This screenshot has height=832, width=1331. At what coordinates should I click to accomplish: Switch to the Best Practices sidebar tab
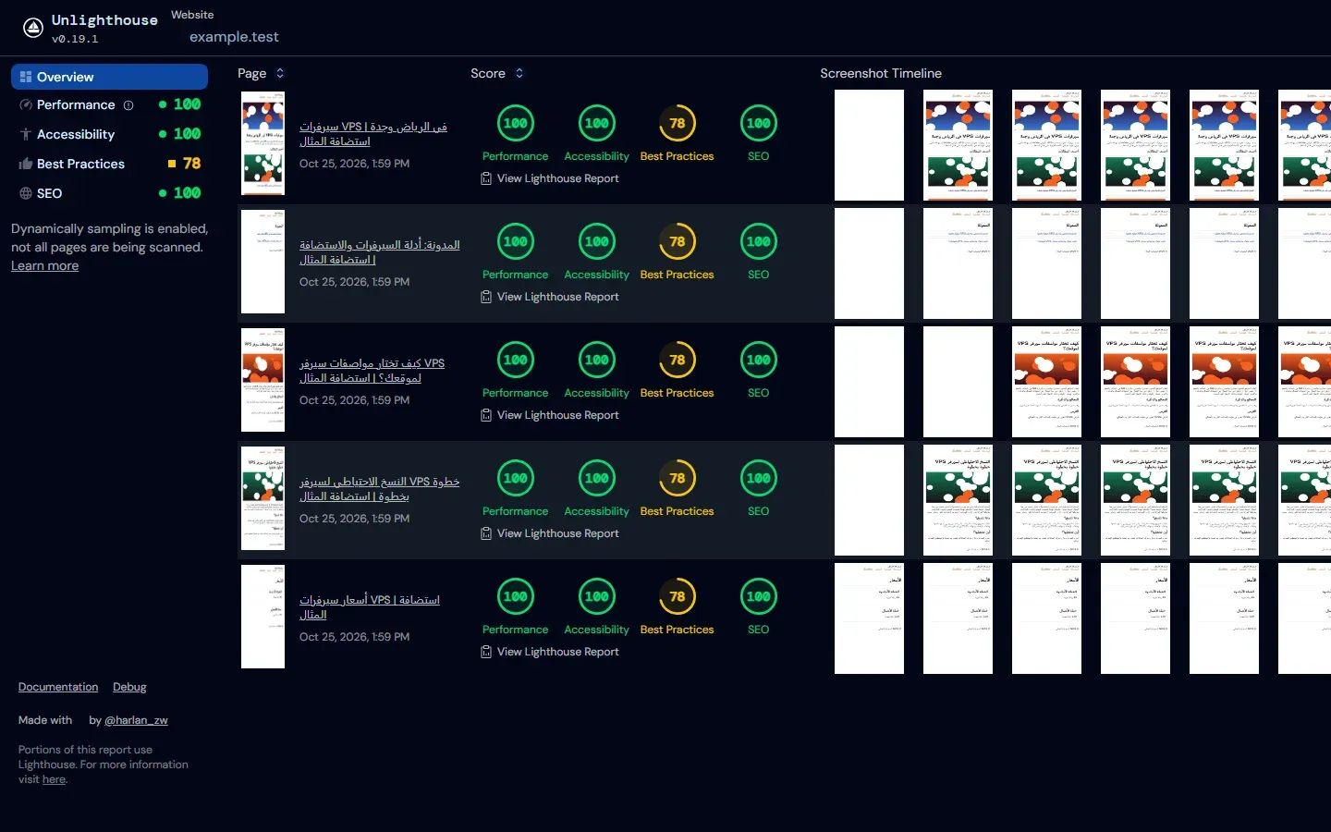pos(109,164)
